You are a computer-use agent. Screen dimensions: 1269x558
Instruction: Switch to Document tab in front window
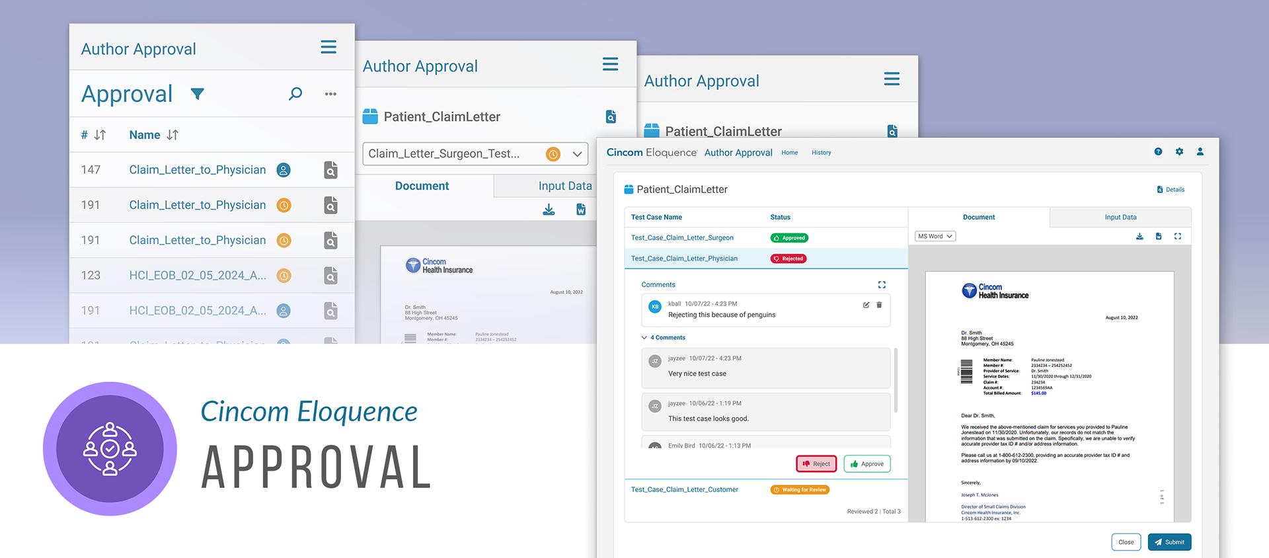click(979, 217)
